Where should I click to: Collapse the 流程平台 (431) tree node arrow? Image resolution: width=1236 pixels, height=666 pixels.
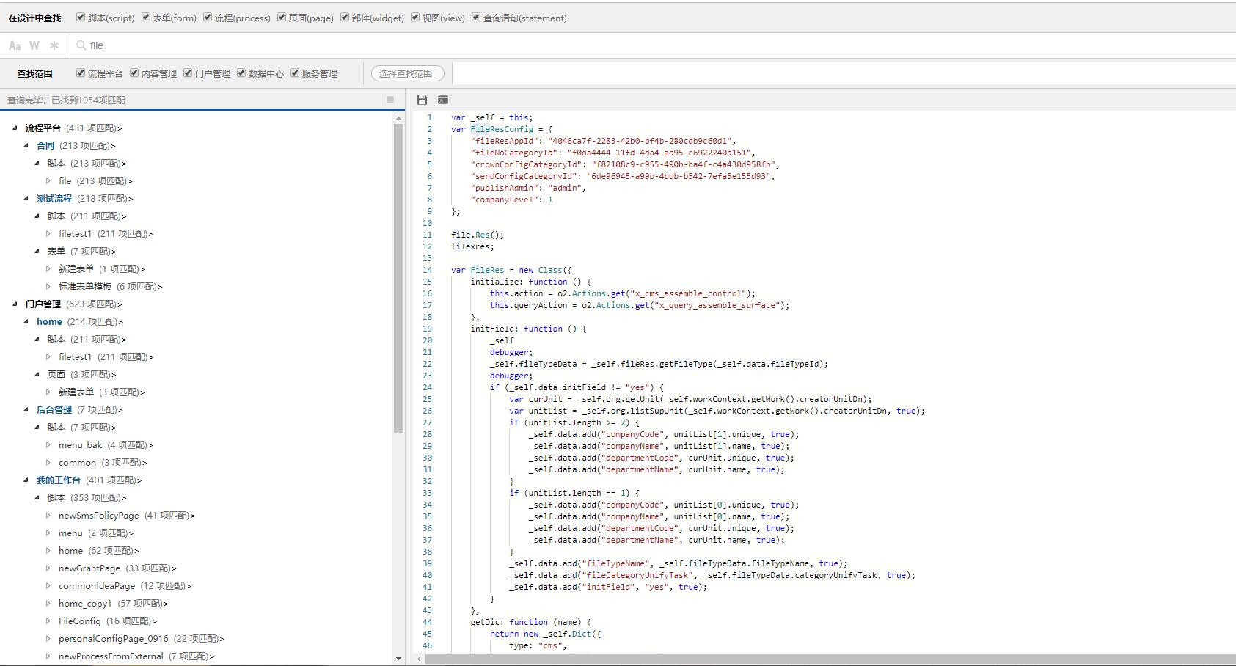click(15, 128)
